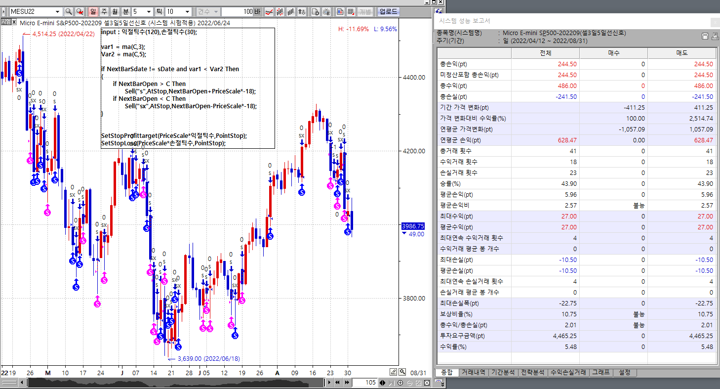Click the chart timeline scrollbar overview
This screenshot has width=720, height=389.
point(173,383)
